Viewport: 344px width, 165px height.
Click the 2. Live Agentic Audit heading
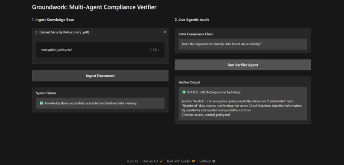[x=192, y=20]
